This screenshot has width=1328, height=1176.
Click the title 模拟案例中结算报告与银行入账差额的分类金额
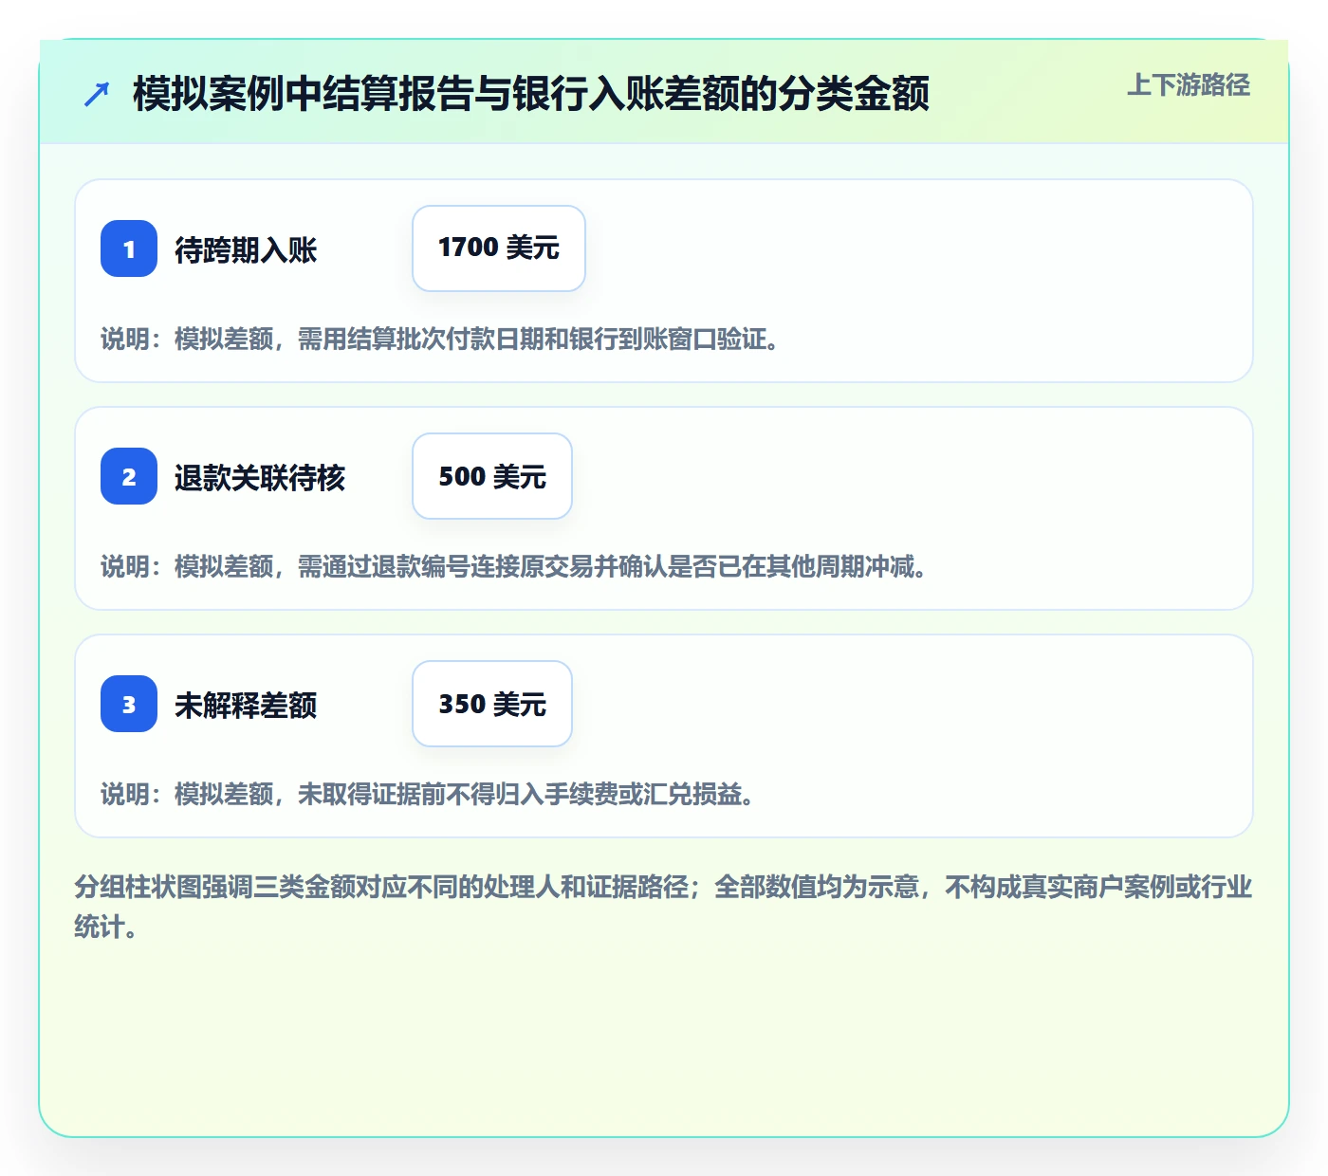pyautogui.click(x=531, y=94)
